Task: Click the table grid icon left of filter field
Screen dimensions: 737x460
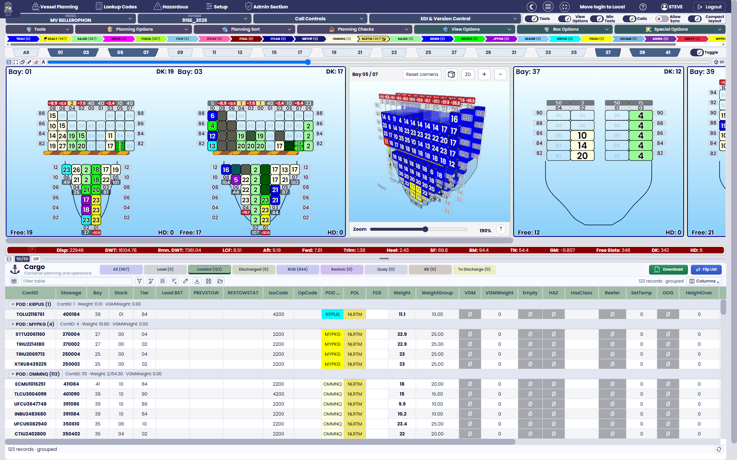Action: tap(14, 281)
